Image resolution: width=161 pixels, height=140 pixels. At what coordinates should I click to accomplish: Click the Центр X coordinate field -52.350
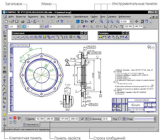(40, 119)
